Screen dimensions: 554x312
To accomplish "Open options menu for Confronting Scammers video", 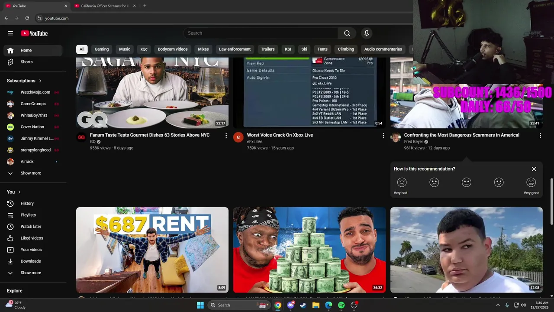I will (x=540, y=136).
